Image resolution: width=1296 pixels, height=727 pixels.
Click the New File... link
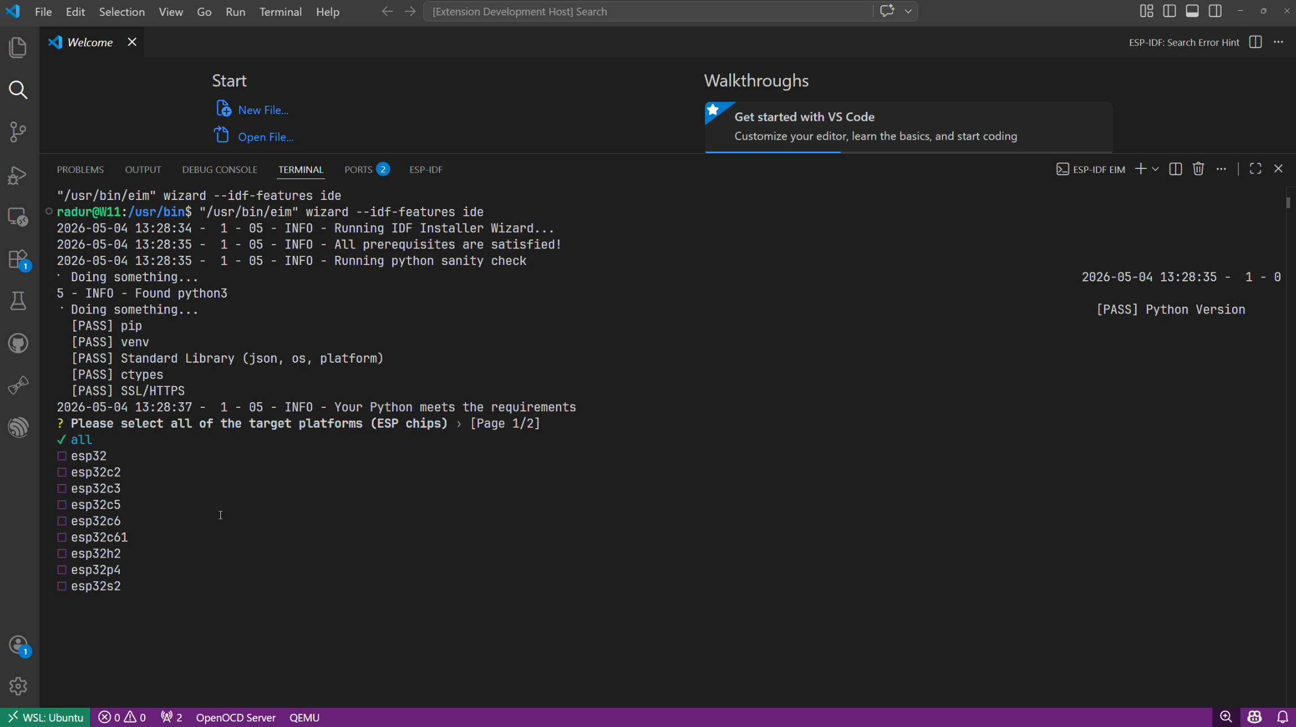click(x=252, y=110)
